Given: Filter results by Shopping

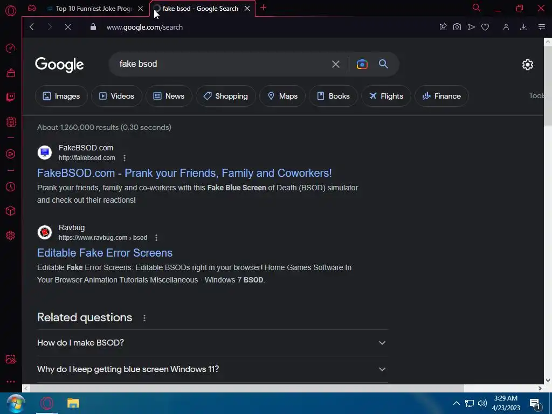Looking at the screenshot, I should 226,96.
